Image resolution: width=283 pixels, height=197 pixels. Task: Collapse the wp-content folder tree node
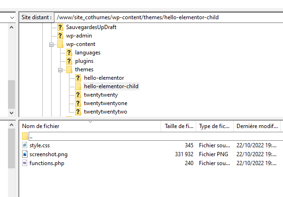(51, 45)
